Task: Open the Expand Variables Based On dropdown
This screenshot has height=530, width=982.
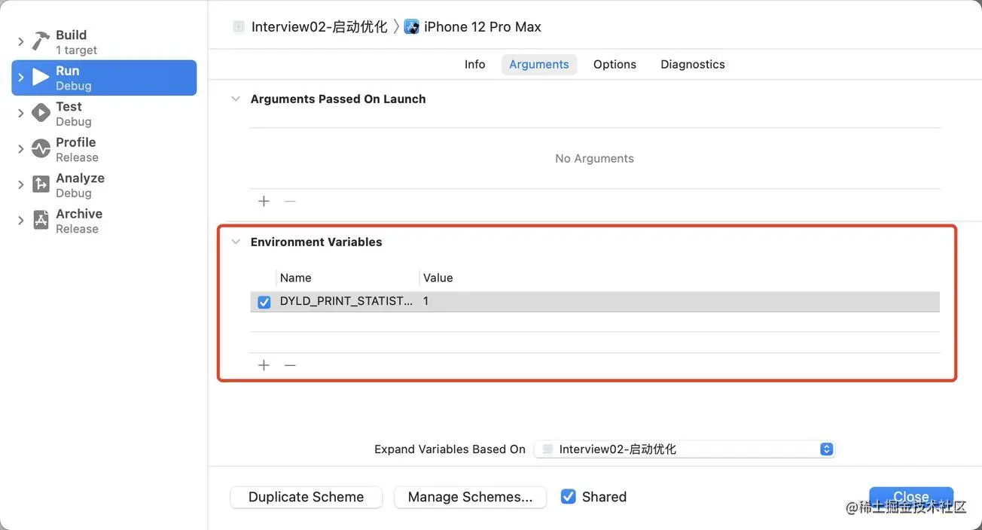Action: [685, 449]
